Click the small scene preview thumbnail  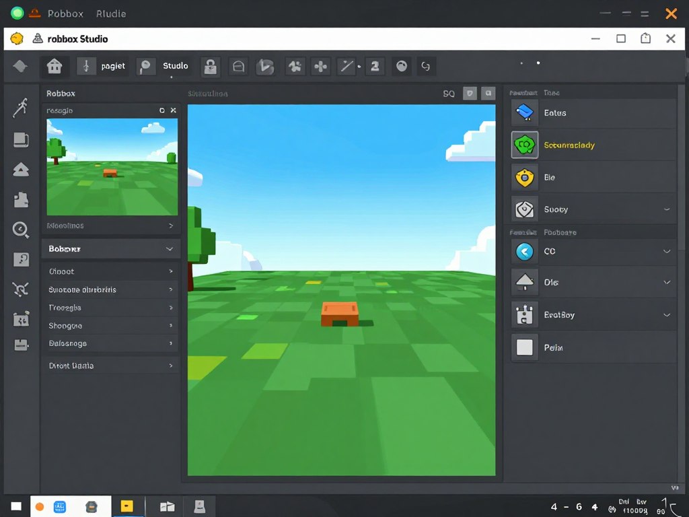(112, 167)
